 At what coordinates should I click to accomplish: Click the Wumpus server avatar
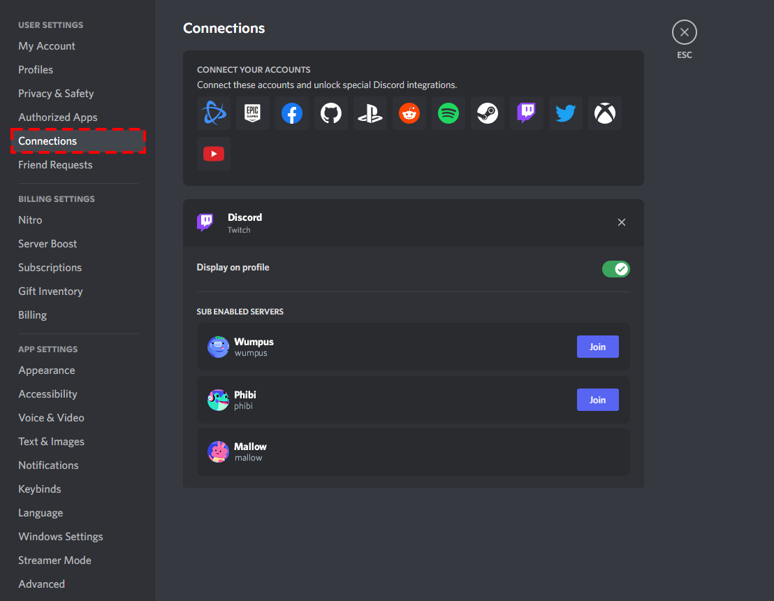point(218,347)
